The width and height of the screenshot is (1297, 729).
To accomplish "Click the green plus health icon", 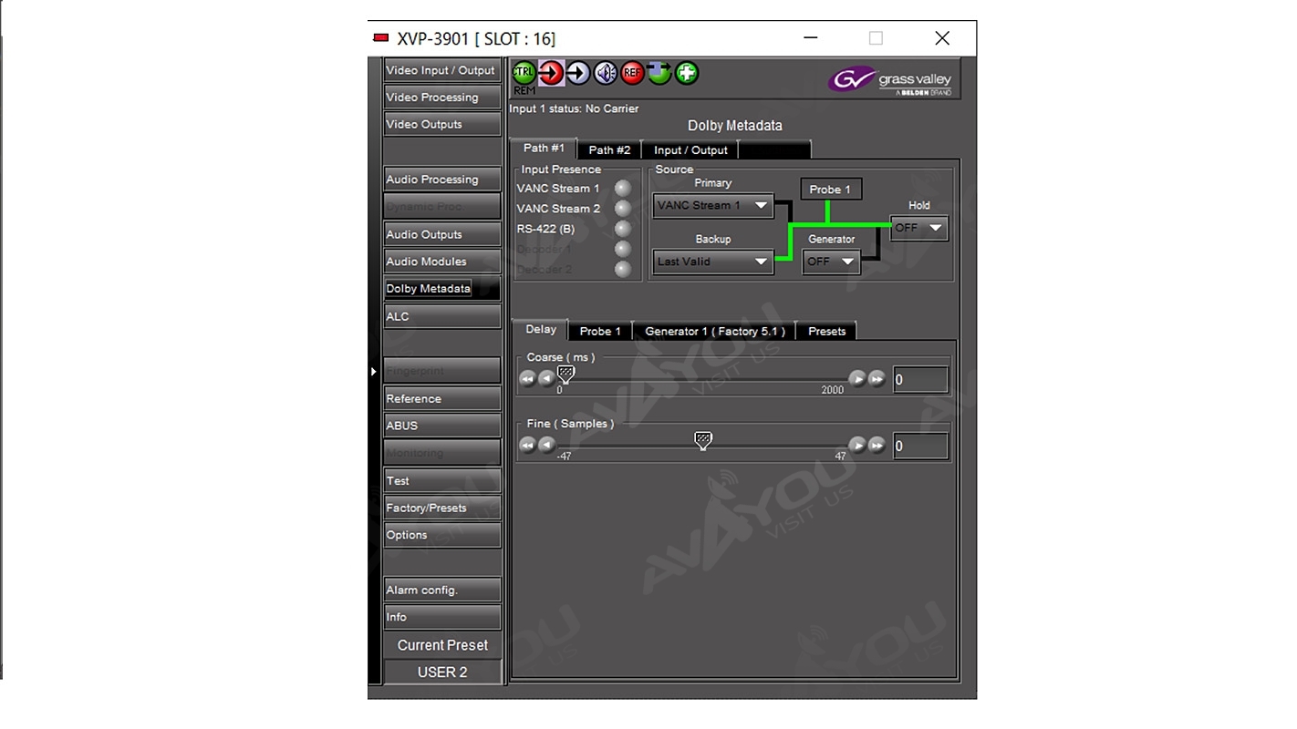I will (687, 73).
